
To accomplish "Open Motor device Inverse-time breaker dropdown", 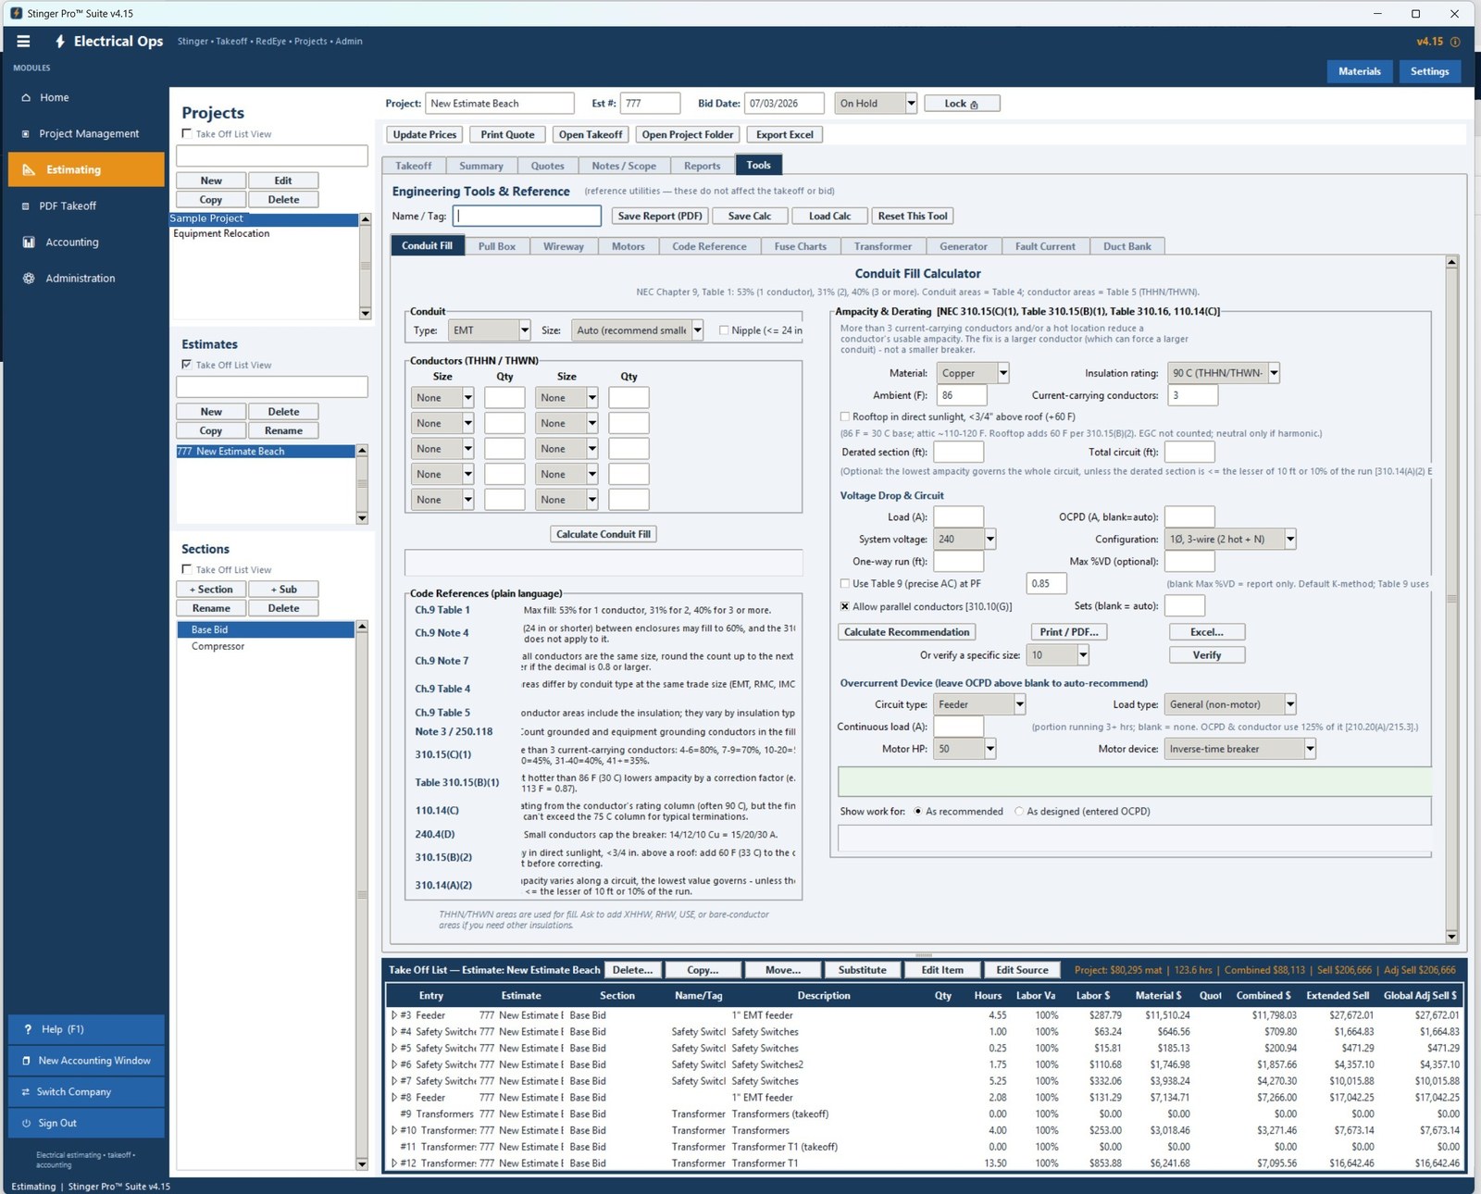I will pyautogui.click(x=1311, y=749).
